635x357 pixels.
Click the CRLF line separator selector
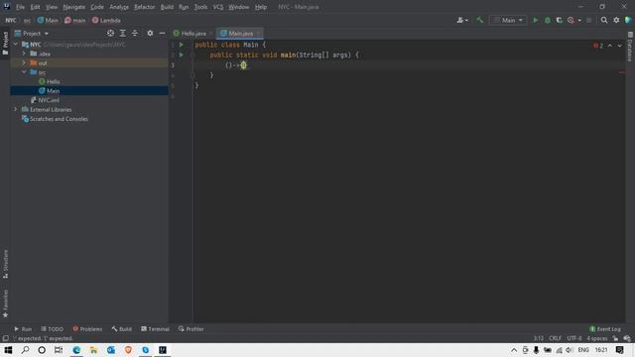(555, 338)
